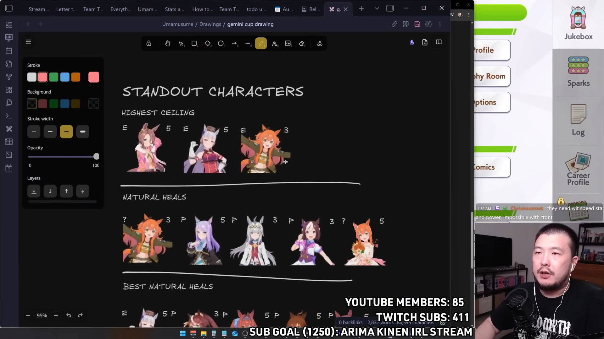Image resolution: width=604 pixels, height=339 pixels.
Task: Pick the green stroke color swatch
Action: point(54,77)
